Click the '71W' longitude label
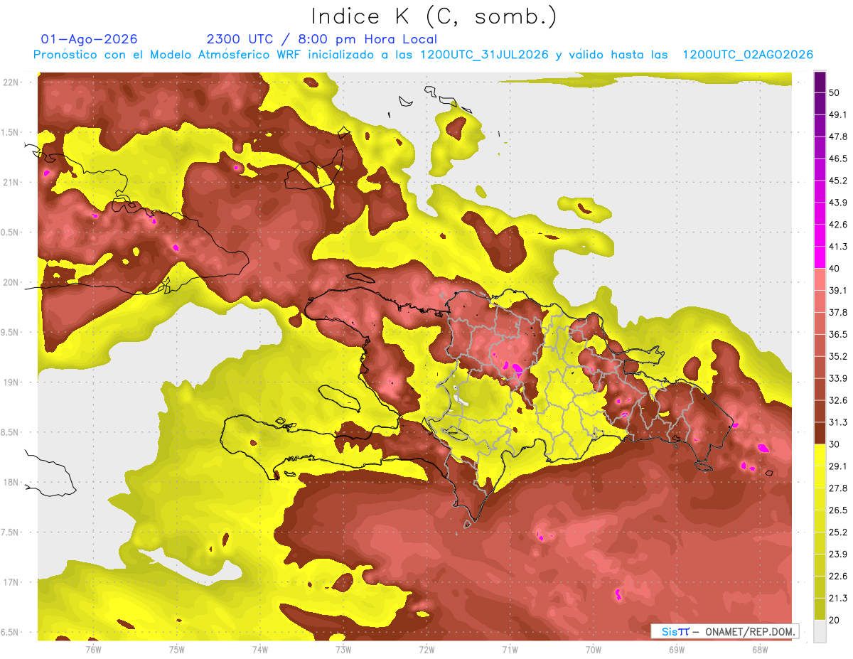Viewport: 853px width, 659px height. tap(510, 650)
